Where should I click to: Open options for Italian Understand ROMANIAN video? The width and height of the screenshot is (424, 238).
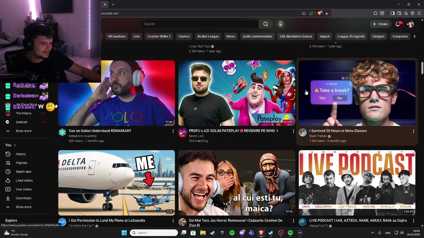(173, 131)
